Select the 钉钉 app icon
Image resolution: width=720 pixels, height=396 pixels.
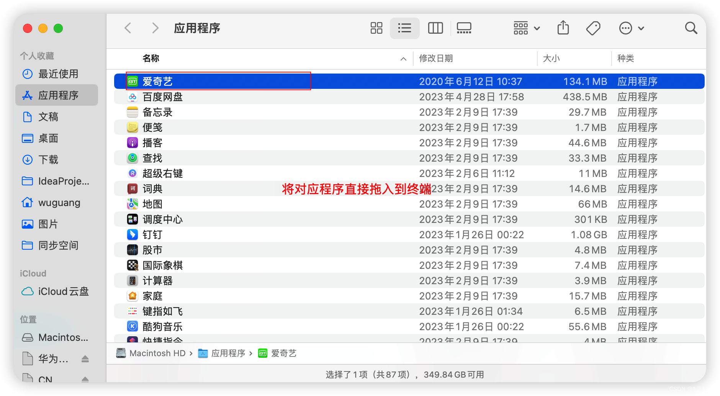point(133,234)
